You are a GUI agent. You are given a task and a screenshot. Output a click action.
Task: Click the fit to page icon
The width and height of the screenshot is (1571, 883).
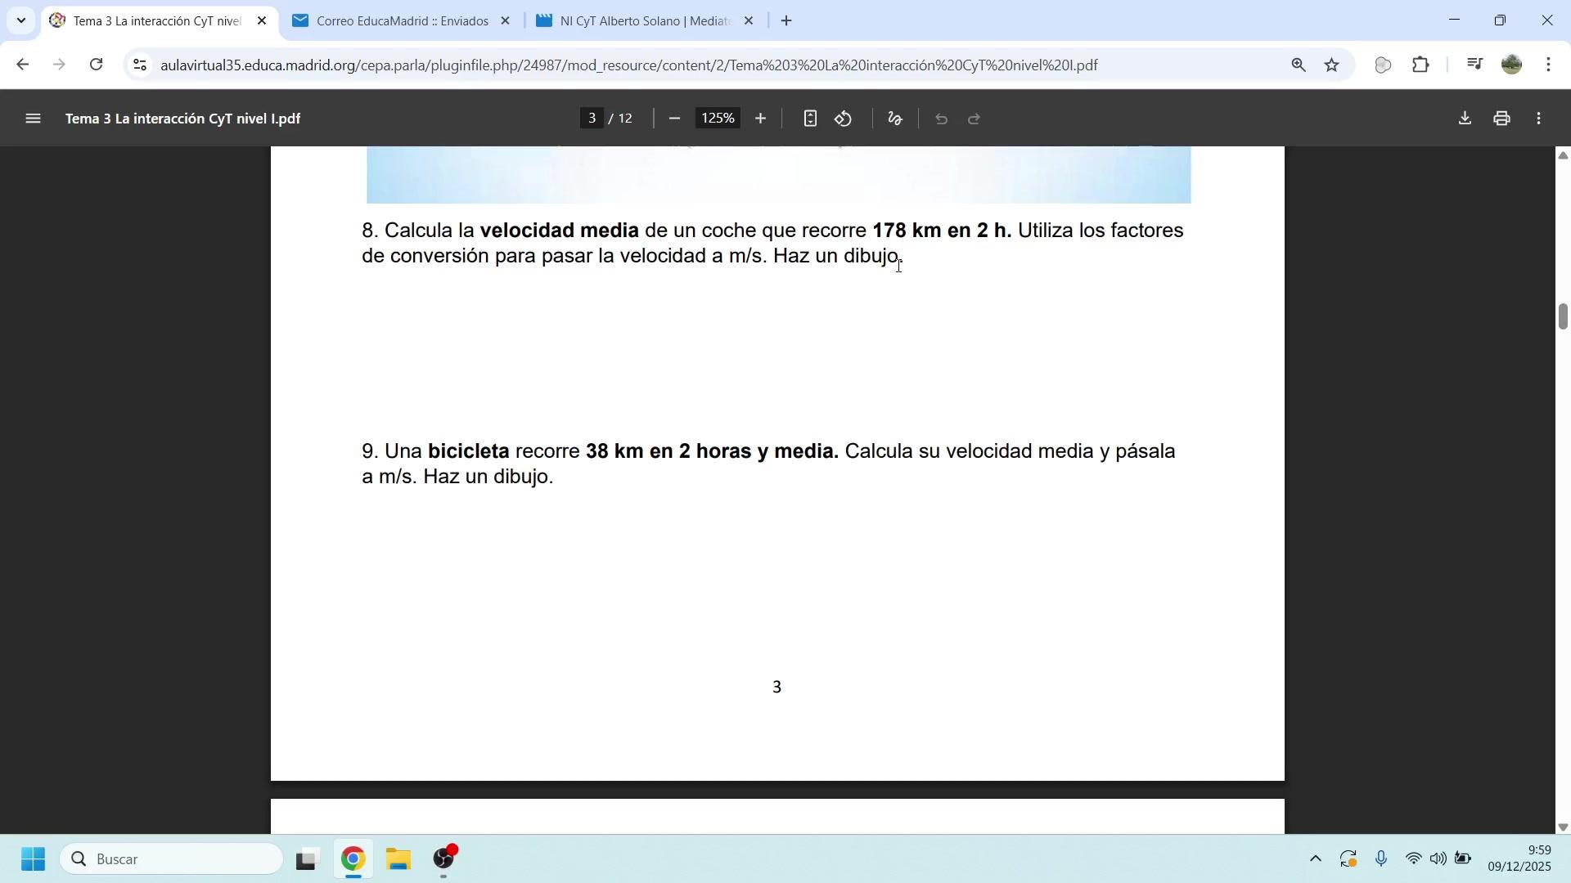809,119
